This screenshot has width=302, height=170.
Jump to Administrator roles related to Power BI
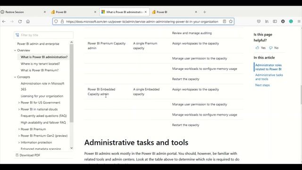268,67
